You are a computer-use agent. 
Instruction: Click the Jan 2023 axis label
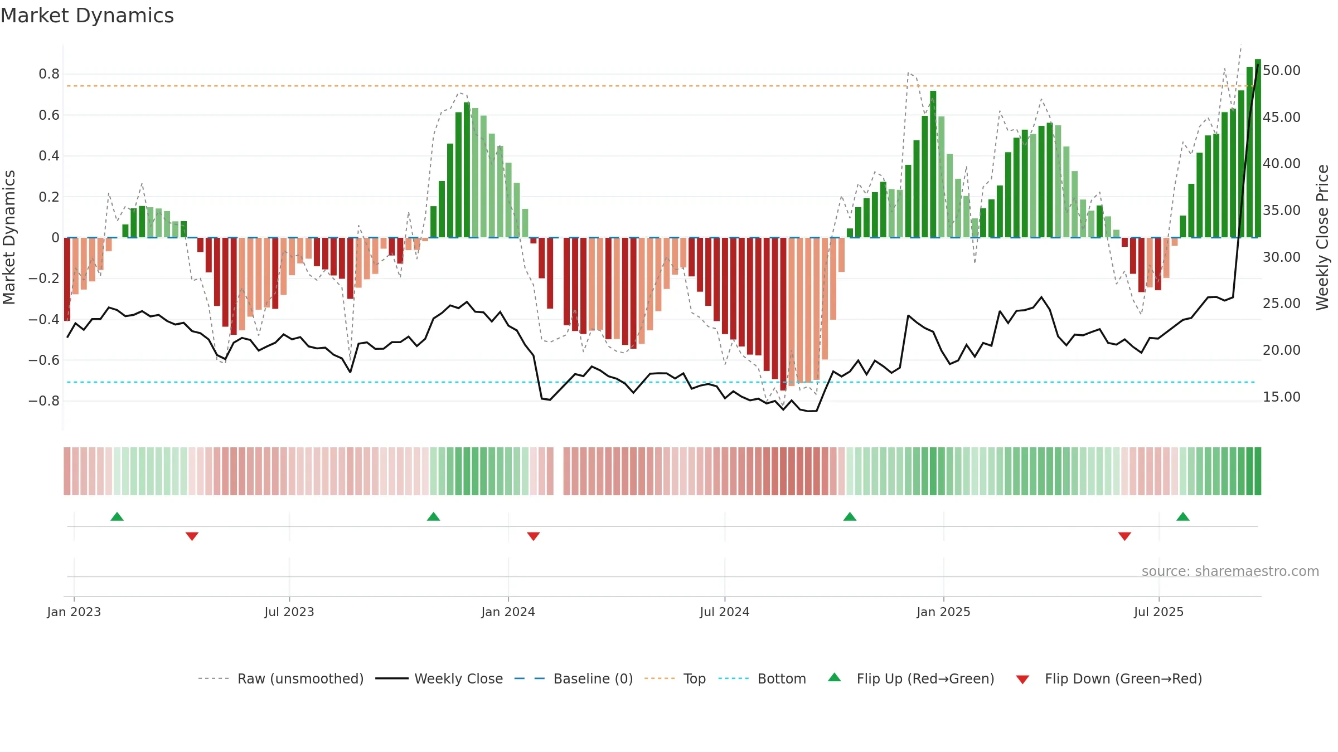pos(74,612)
